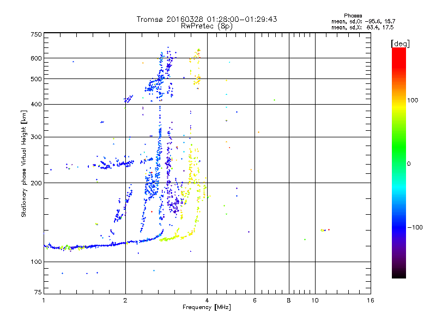This screenshot has width=436, height=327.
Task: Click the 'Phases' header text
Action: pos(353,16)
